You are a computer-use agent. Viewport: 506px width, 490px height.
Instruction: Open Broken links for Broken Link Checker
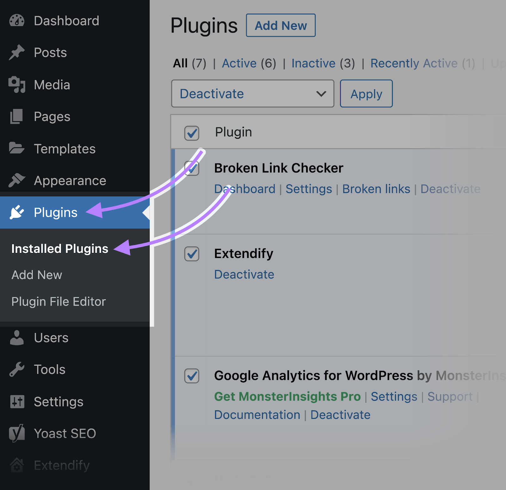coord(376,189)
